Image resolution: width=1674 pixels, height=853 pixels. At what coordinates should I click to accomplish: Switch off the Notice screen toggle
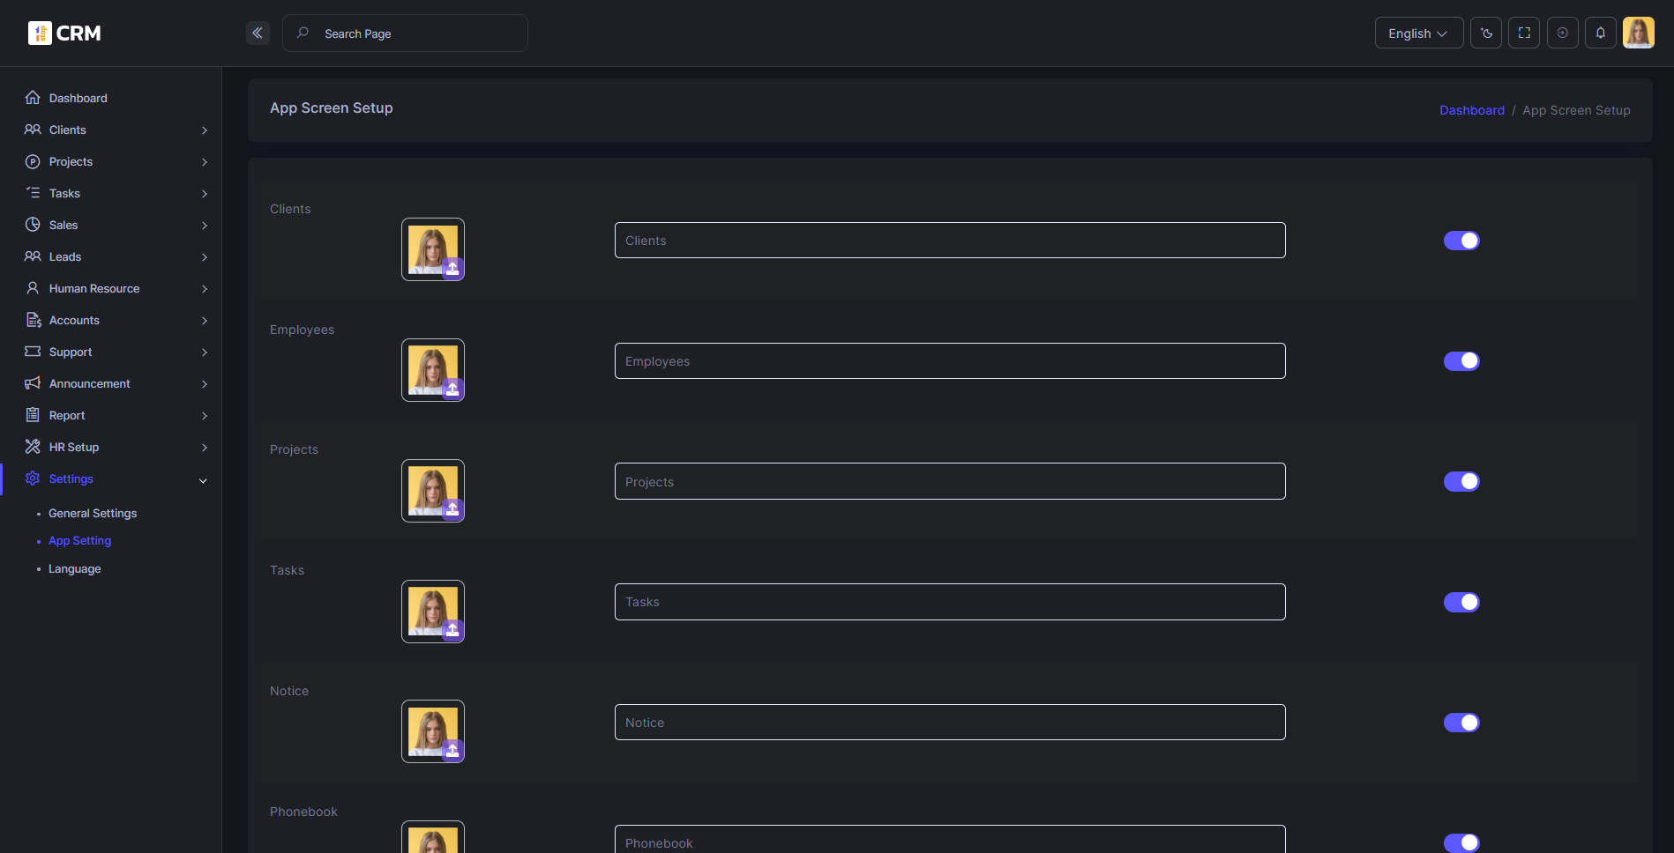point(1461,723)
